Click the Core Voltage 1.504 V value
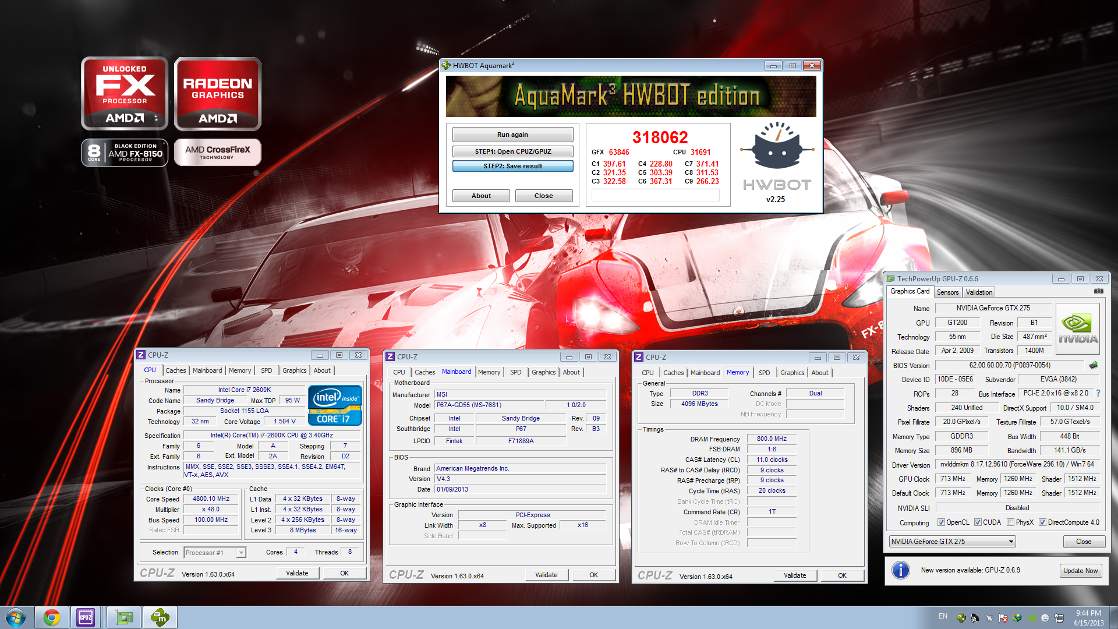 click(285, 421)
